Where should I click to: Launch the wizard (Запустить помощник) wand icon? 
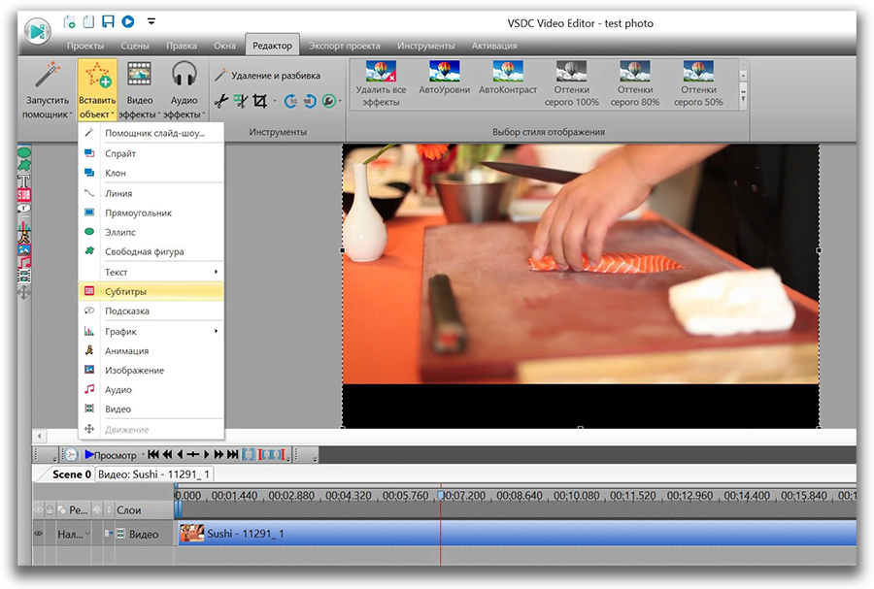point(46,85)
